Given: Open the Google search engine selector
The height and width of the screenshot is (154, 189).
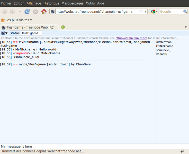Looking at the screenshot, I should [x=154, y=12].
